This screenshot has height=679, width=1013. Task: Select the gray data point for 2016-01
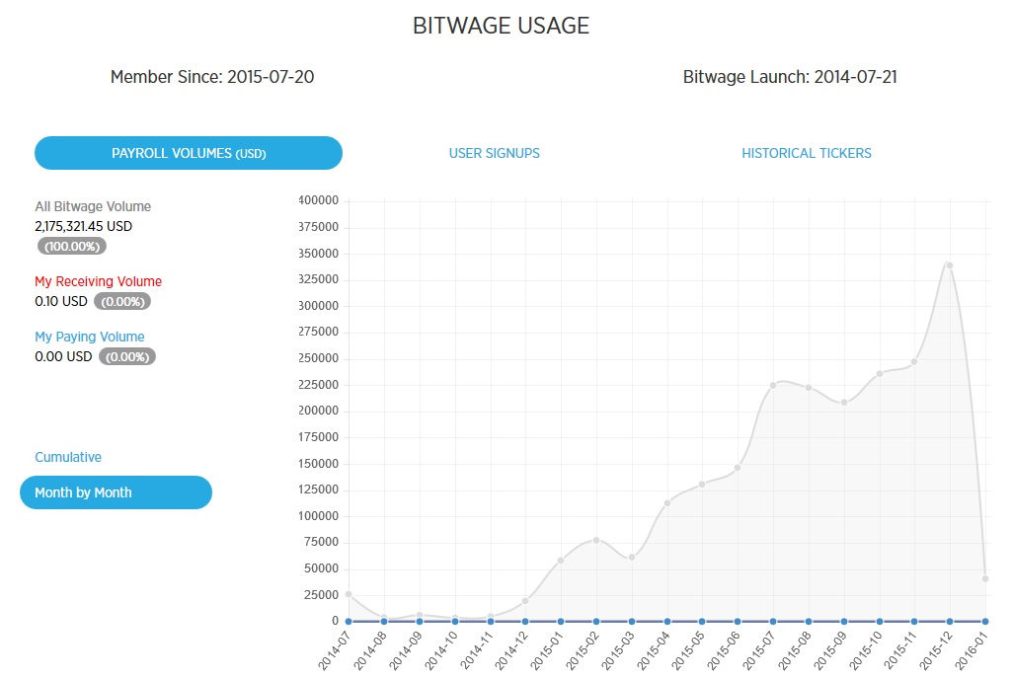click(x=985, y=578)
